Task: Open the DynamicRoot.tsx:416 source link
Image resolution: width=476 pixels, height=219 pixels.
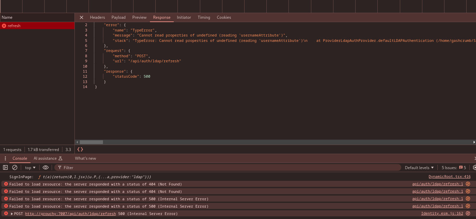Action: point(449,176)
